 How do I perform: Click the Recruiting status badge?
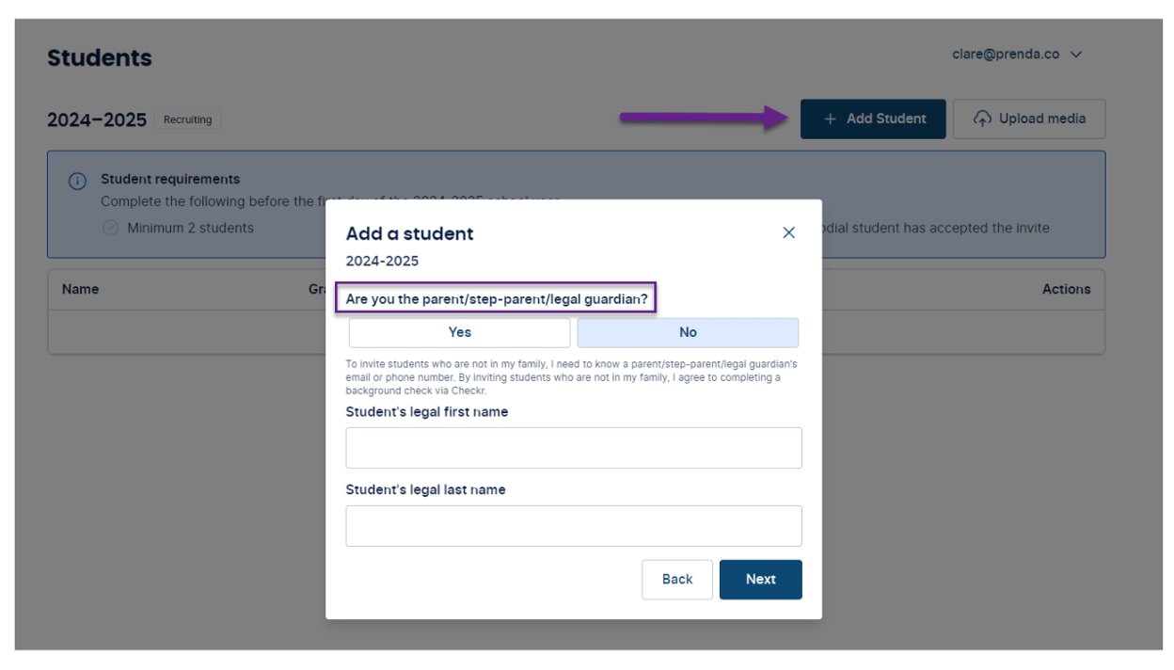click(187, 120)
